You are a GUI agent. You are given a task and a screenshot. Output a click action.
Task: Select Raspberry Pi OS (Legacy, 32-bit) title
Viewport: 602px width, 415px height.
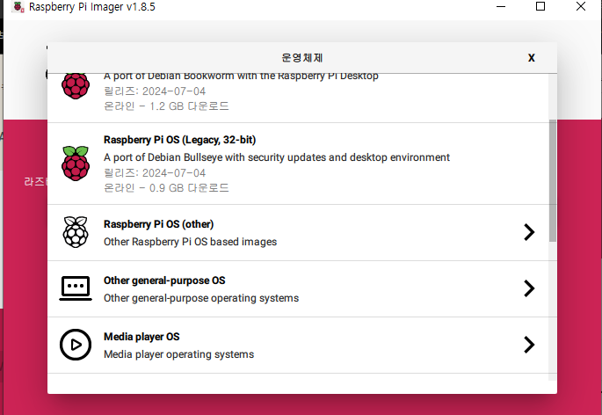pos(179,140)
